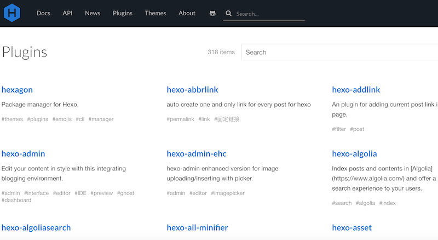Filter by the #emojis tag

pos(62,119)
